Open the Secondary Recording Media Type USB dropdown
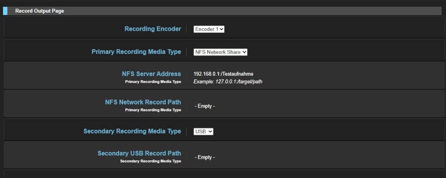Viewport: 446px width, 178px height. [x=203, y=131]
